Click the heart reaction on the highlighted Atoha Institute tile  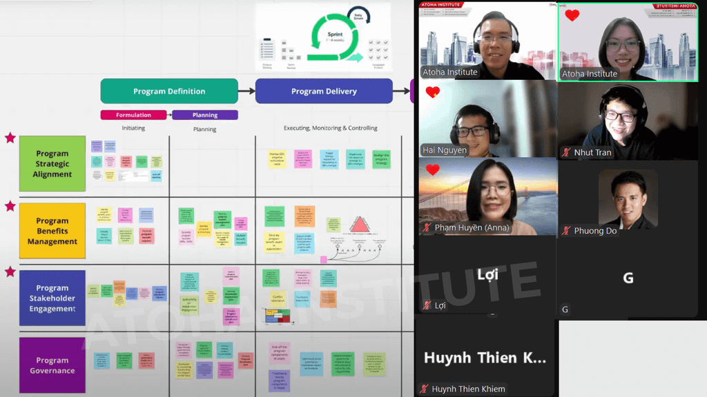[572, 15]
